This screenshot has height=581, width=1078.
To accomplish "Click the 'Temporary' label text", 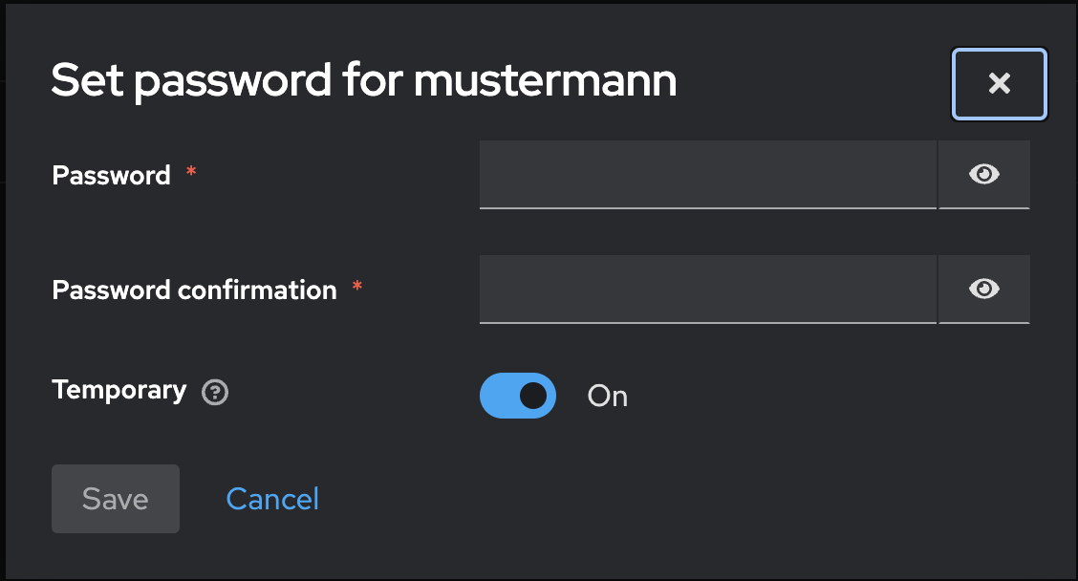I will pyautogui.click(x=119, y=390).
